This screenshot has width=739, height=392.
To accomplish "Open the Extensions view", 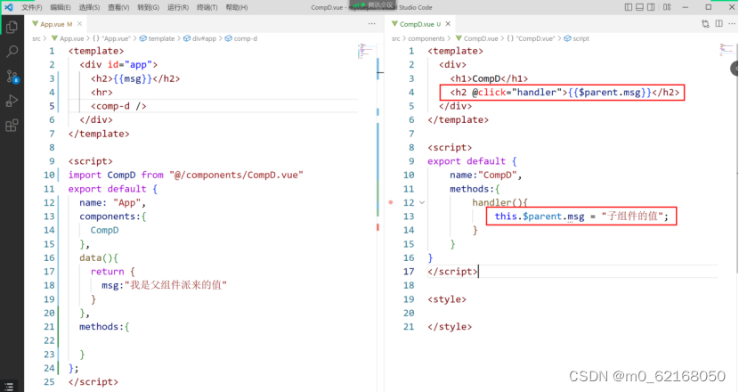I will click(12, 126).
